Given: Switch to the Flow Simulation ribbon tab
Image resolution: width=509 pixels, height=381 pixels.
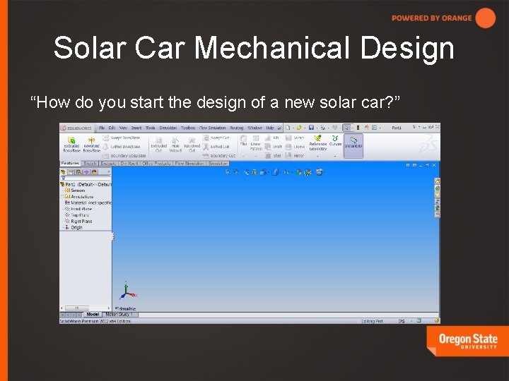Looking at the screenshot, I should coord(189,164).
